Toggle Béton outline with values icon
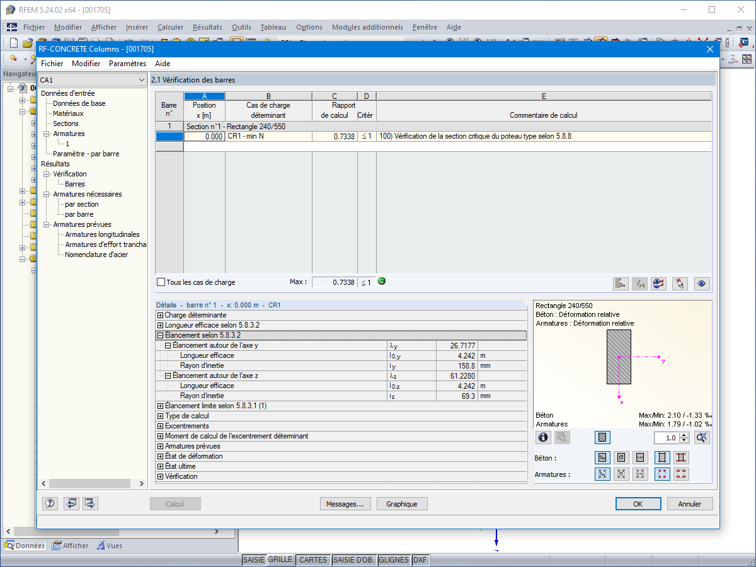This screenshot has width=756, height=567. [681, 457]
